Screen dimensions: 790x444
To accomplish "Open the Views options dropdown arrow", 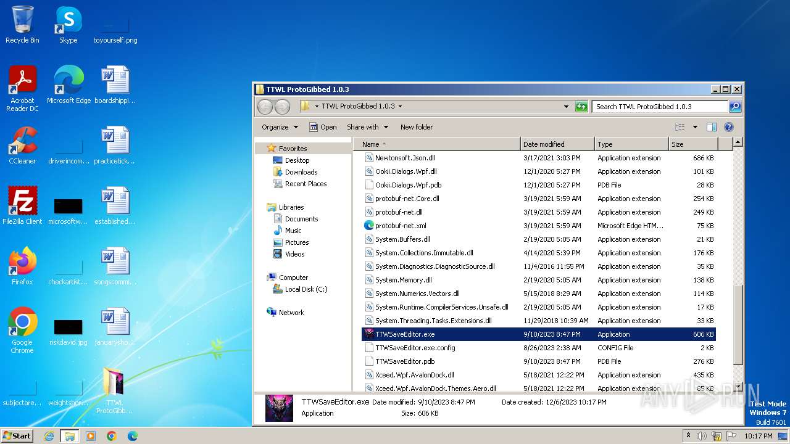I will point(695,127).
